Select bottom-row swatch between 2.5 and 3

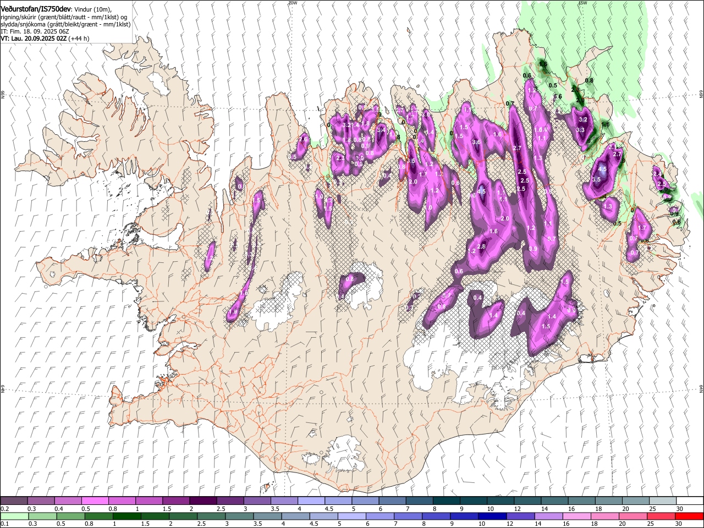211,516
